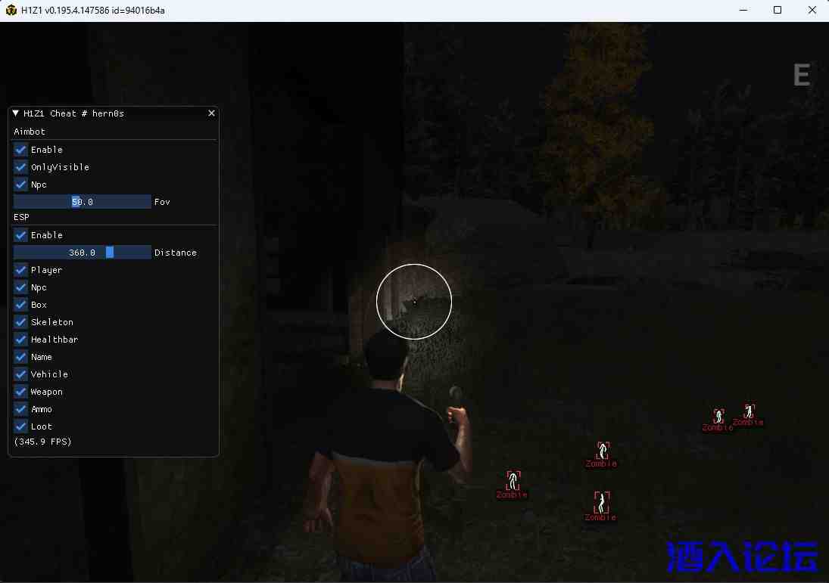Click the E compass indicator
Screen dimensions: 829x583
(802, 75)
